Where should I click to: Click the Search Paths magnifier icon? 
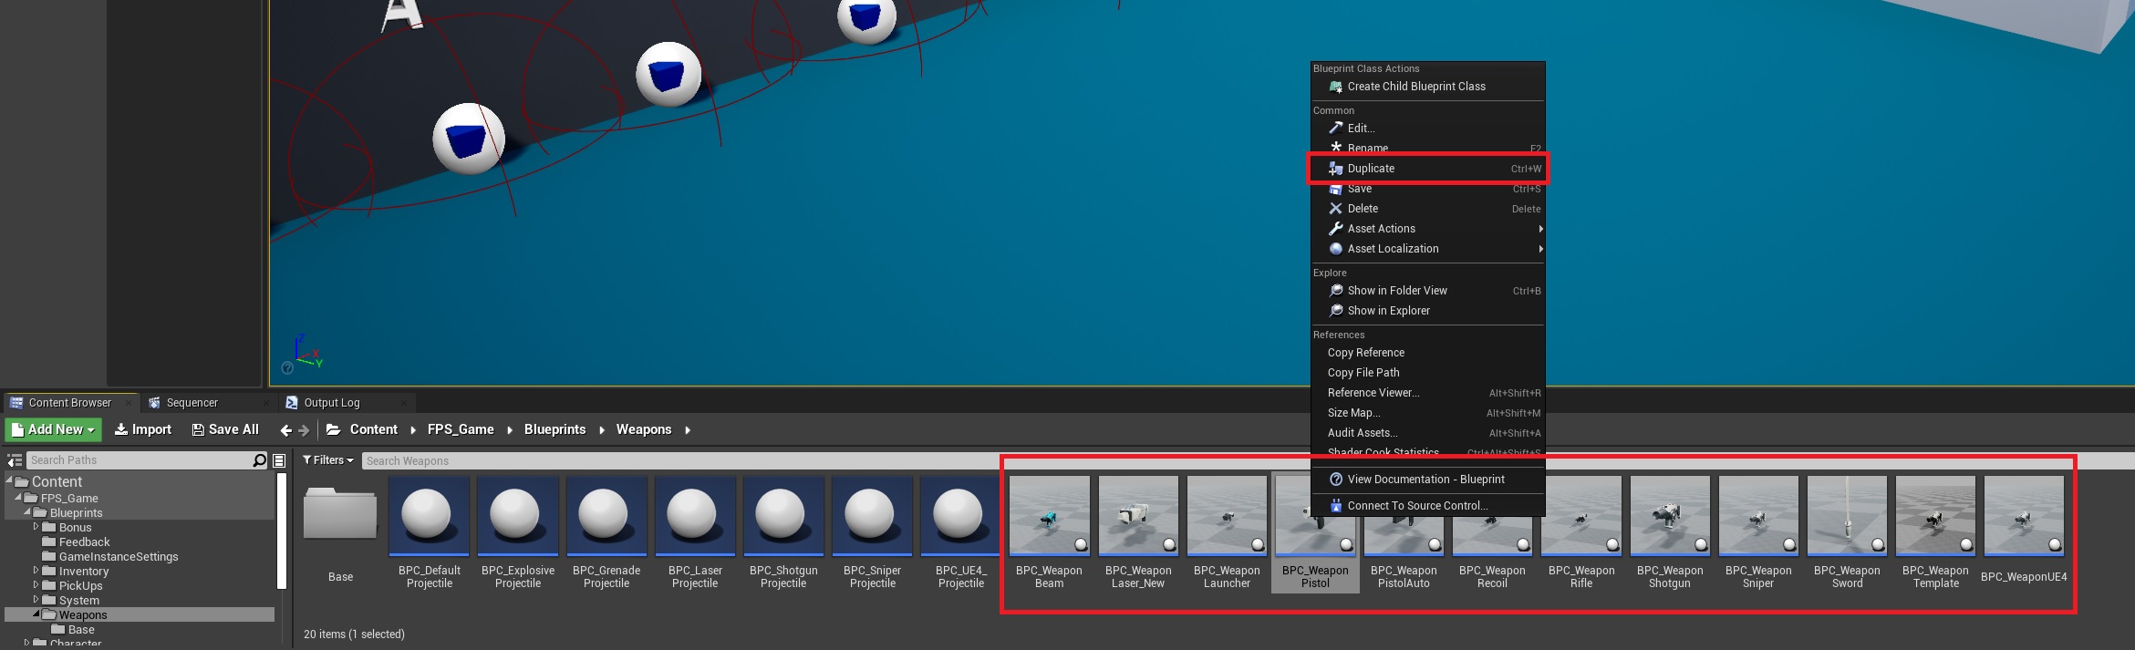[259, 460]
